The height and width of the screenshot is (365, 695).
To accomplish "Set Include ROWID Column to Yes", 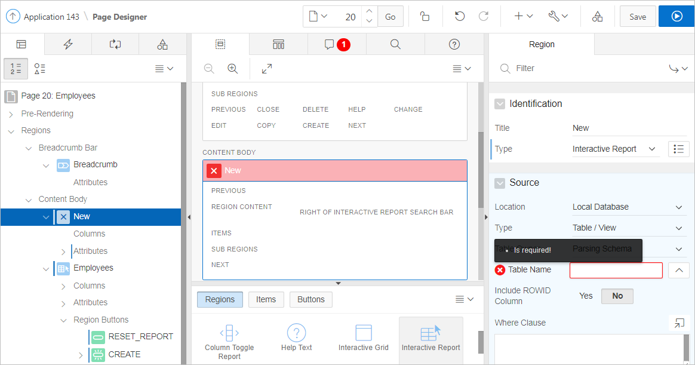I will (x=586, y=296).
